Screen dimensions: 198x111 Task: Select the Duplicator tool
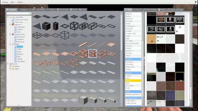(x=133, y=19)
